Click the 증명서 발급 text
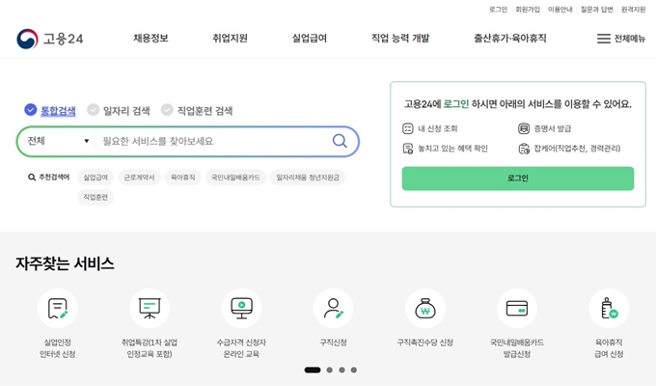 (553, 128)
